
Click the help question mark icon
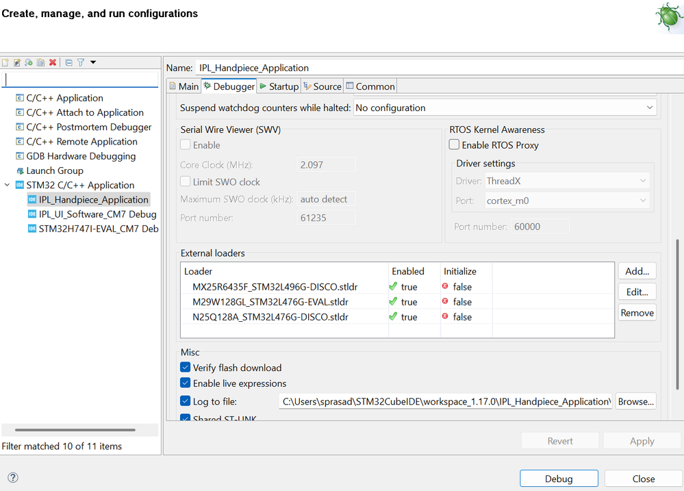coord(12,478)
